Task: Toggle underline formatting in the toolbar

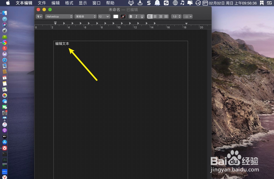Action: 142,17
